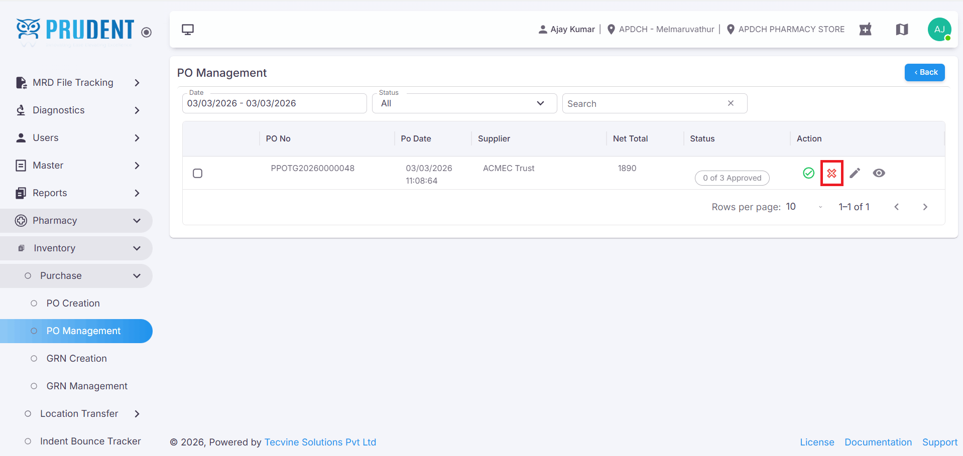
Task: Expand Diagnostics menu chevron
Action: (137, 110)
